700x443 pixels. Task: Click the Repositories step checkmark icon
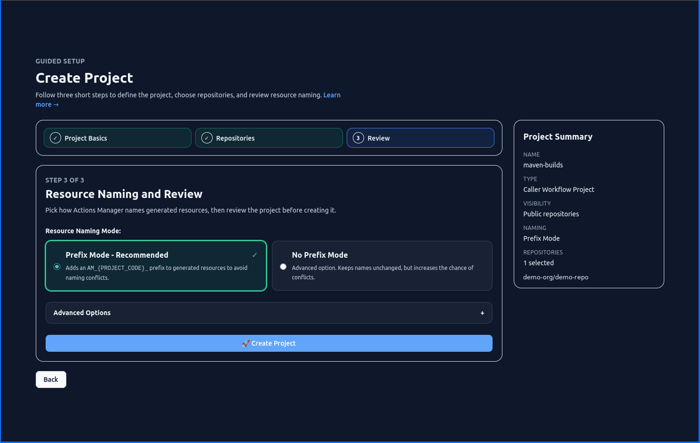pyautogui.click(x=207, y=138)
